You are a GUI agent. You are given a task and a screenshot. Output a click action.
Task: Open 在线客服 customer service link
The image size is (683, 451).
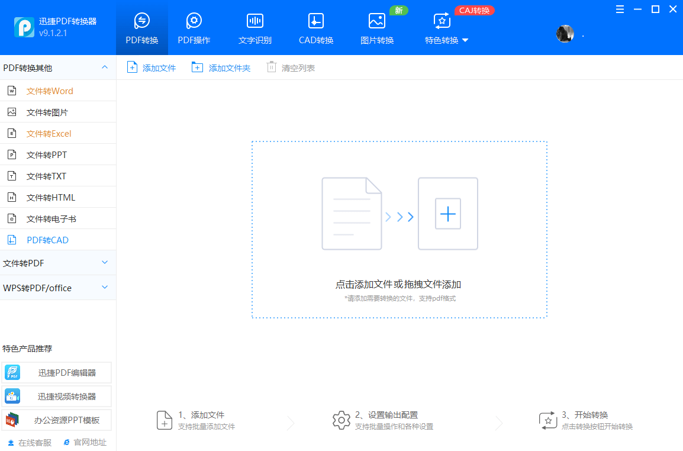point(28,442)
